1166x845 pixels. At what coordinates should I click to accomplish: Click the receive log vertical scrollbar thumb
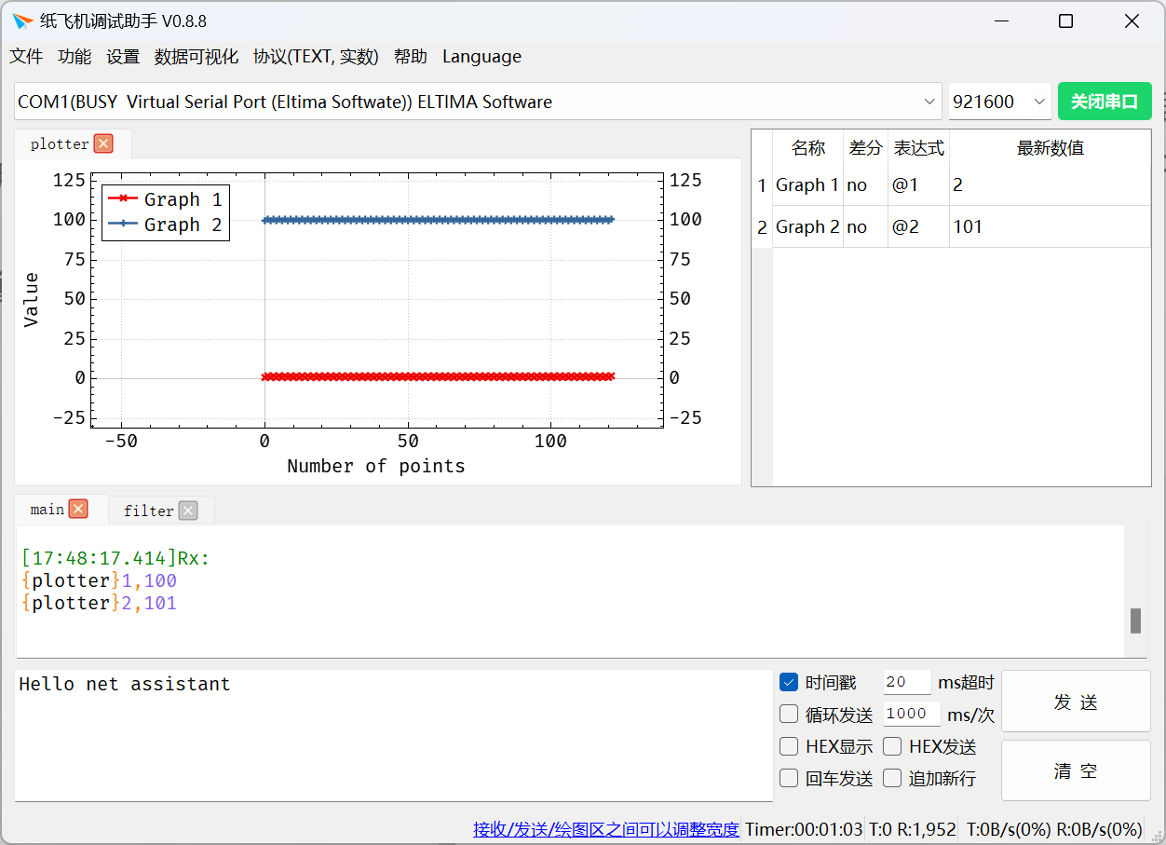tap(1135, 620)
